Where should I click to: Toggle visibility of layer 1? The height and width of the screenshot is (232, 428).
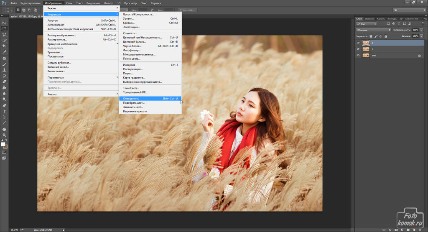tap(358, 49)
